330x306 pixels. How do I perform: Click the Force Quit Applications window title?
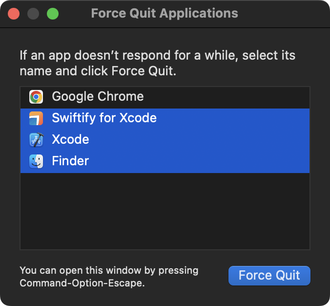click(x=165, y=14)
